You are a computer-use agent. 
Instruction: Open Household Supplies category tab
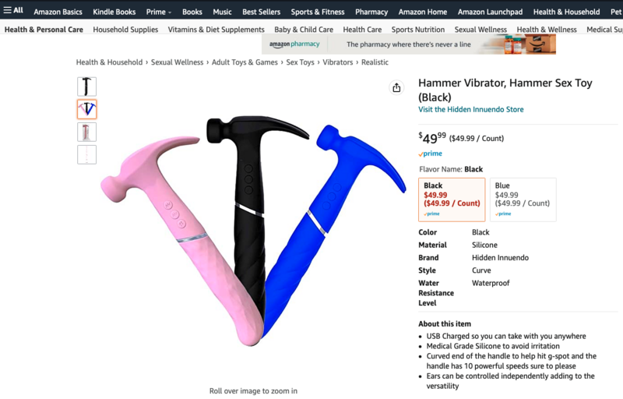point(125,30)
